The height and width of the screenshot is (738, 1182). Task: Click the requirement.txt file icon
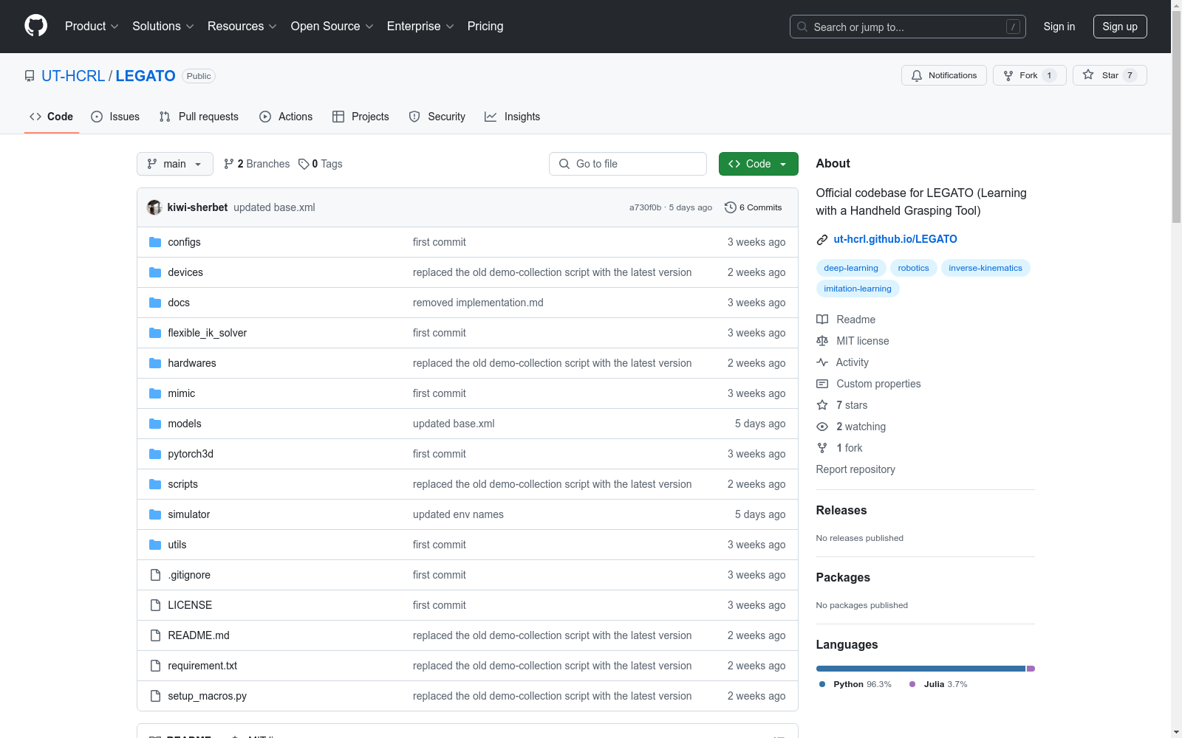tap(155, 666)
